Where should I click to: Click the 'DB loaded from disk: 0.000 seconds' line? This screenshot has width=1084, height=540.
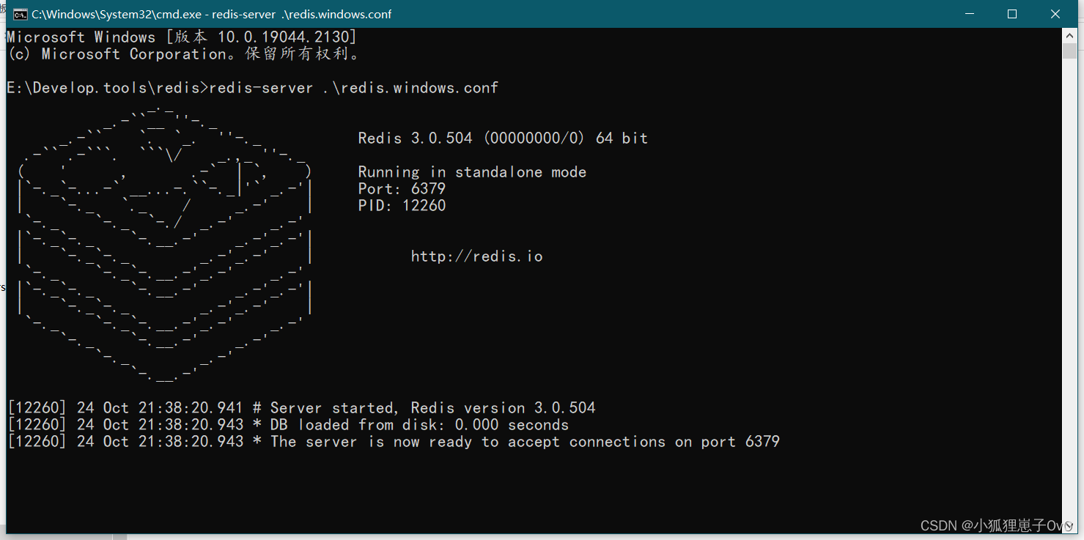288,425
